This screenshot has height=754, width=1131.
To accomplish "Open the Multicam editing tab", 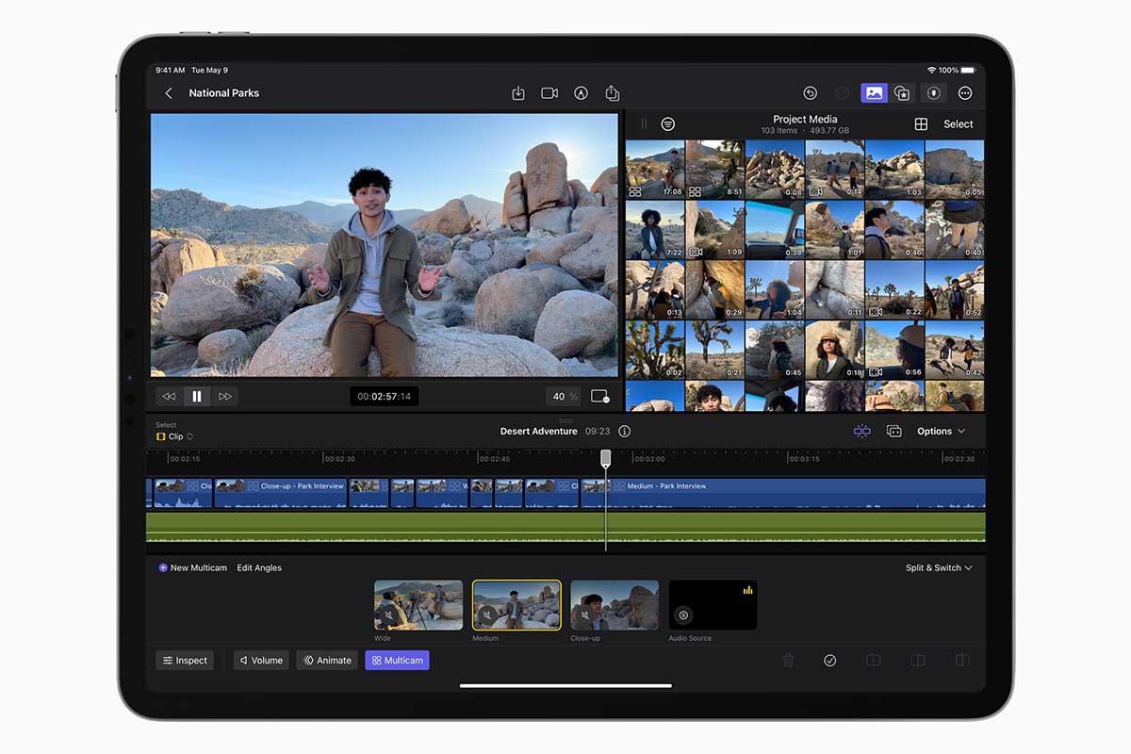I will [397, 660].
